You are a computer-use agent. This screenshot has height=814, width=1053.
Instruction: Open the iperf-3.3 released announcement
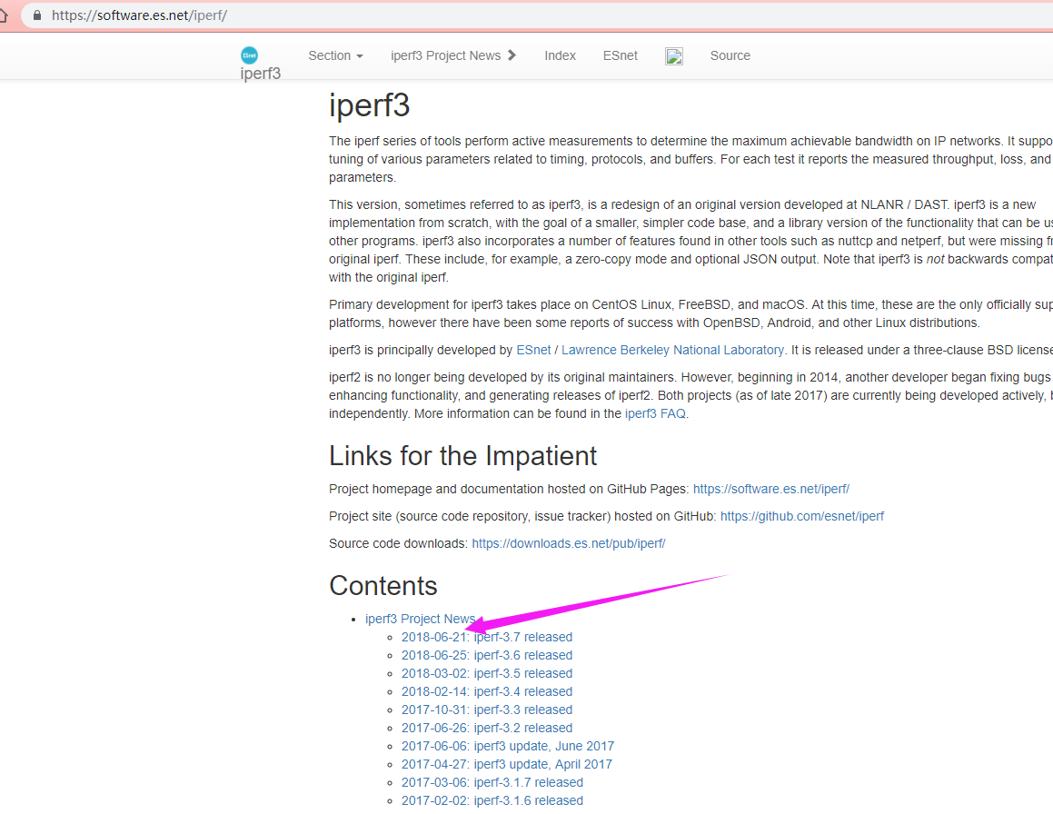[x=487, y=710]
